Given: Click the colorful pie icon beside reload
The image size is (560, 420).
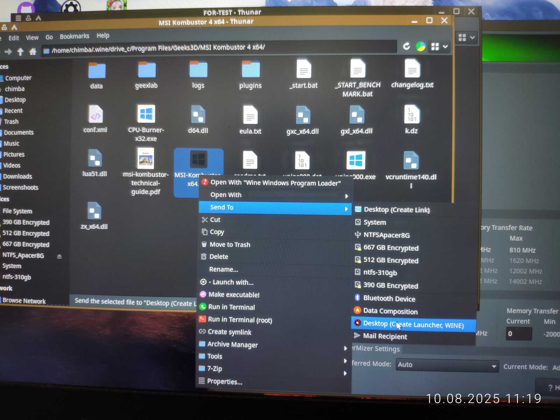Looking at the screenshot, I should point(420,46).
